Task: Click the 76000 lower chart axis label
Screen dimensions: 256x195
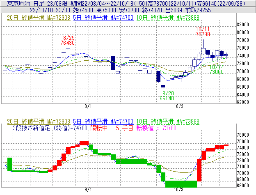Action: tap(243, 135)
